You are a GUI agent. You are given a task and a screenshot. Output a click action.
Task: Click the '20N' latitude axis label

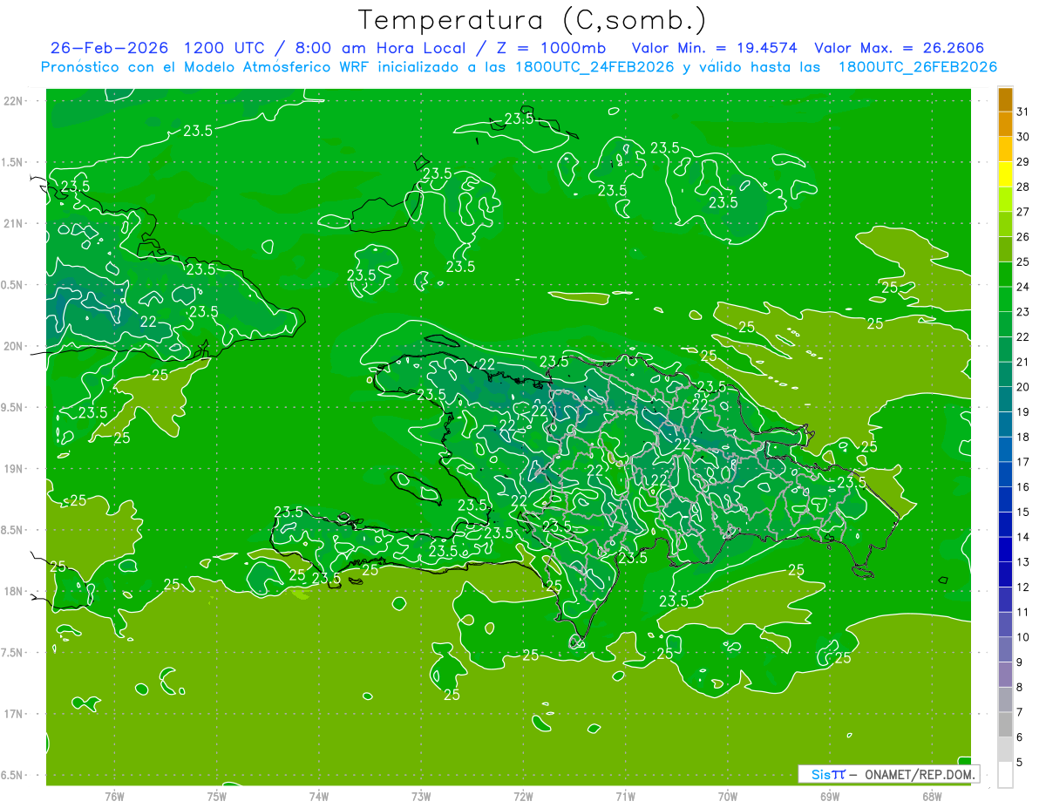pyautogui.click(x=13, y=346)
